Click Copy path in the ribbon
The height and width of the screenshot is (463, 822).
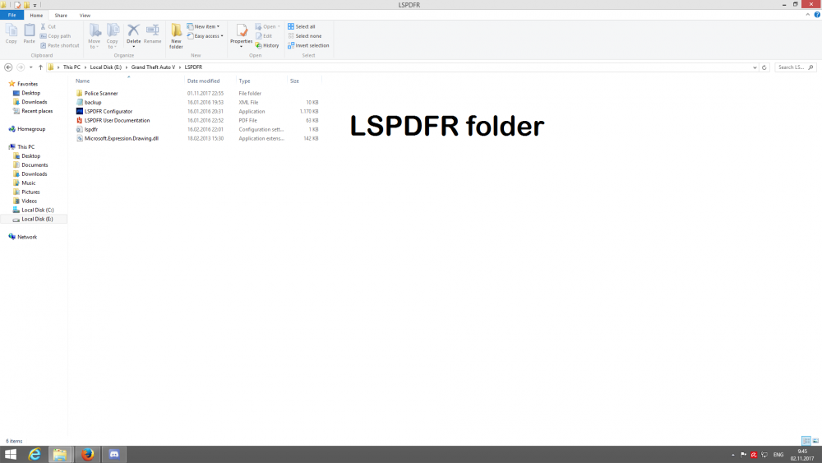55,35
